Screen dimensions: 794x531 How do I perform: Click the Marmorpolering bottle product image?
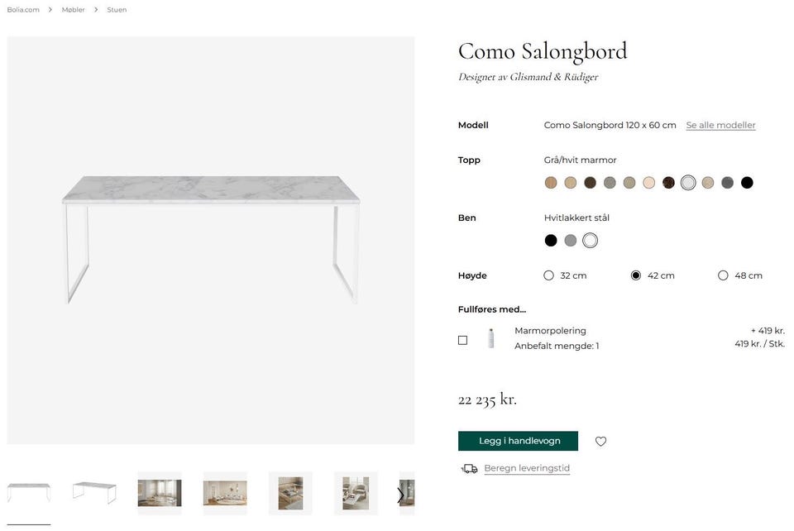coord(490,338)
